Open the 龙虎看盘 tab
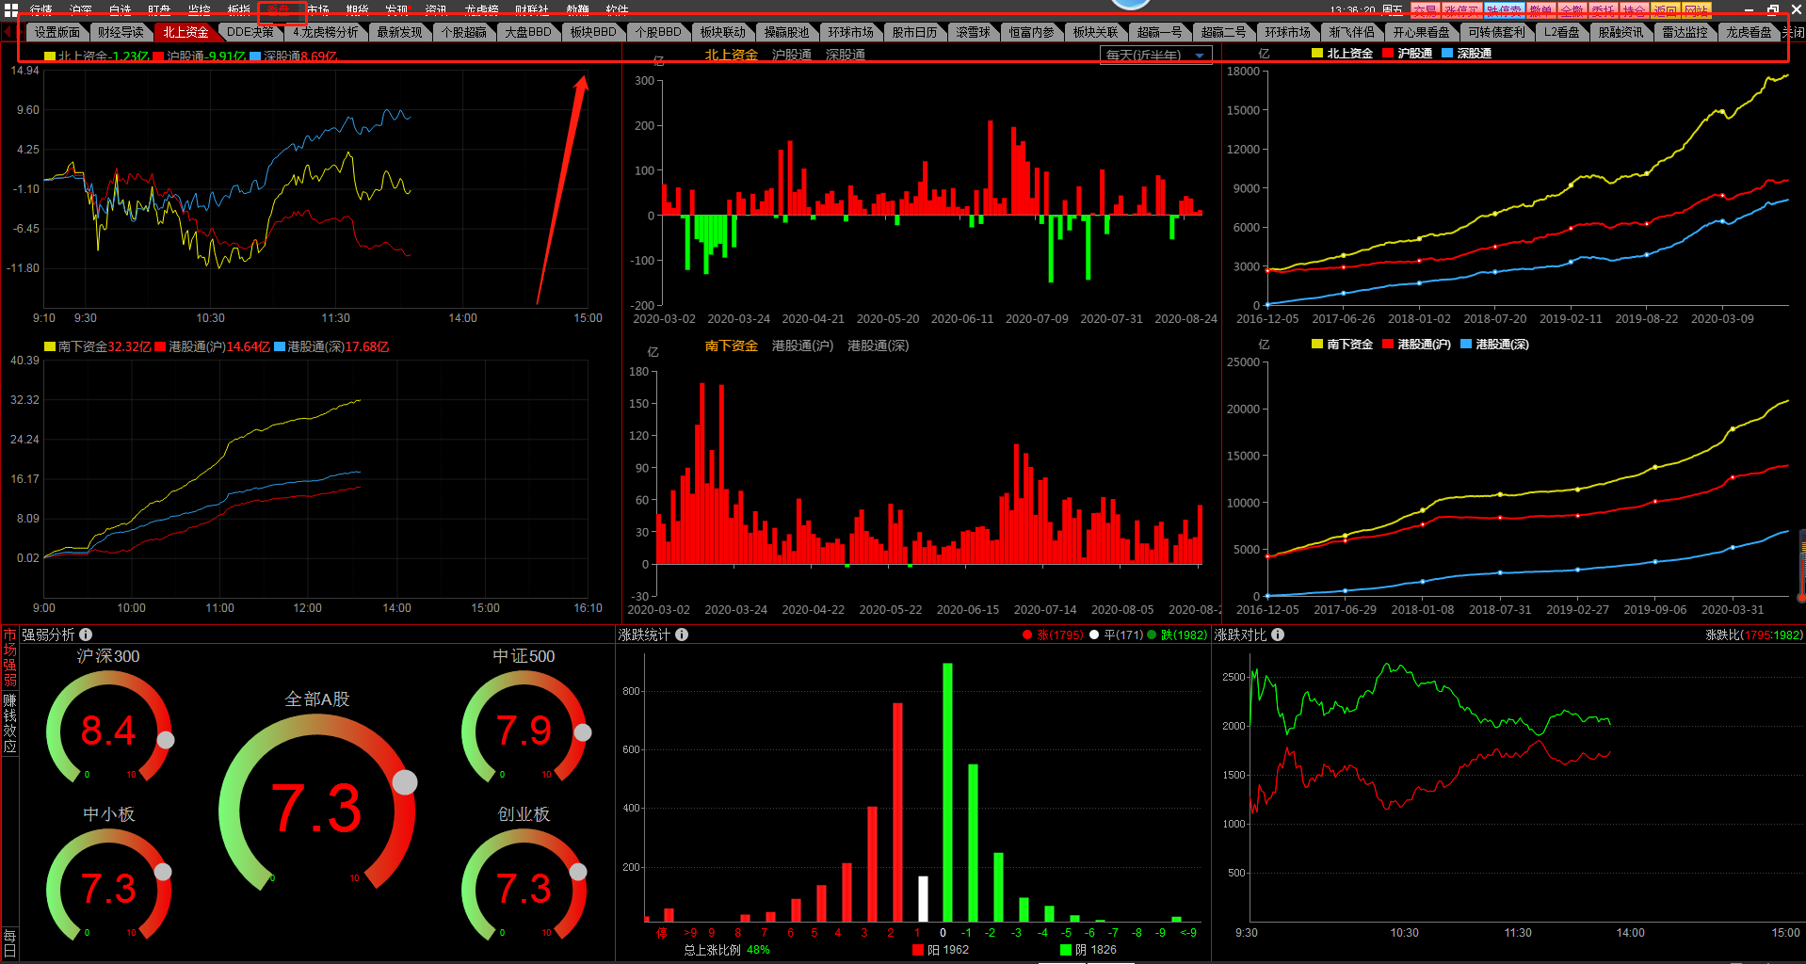Viewport: 1806px width, 964px height. [1749, 32]
